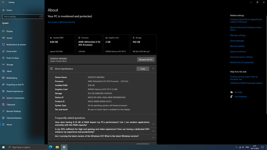Open the Storage drive icon in sidebar
The image size is (267, 150).
(3, 64)
